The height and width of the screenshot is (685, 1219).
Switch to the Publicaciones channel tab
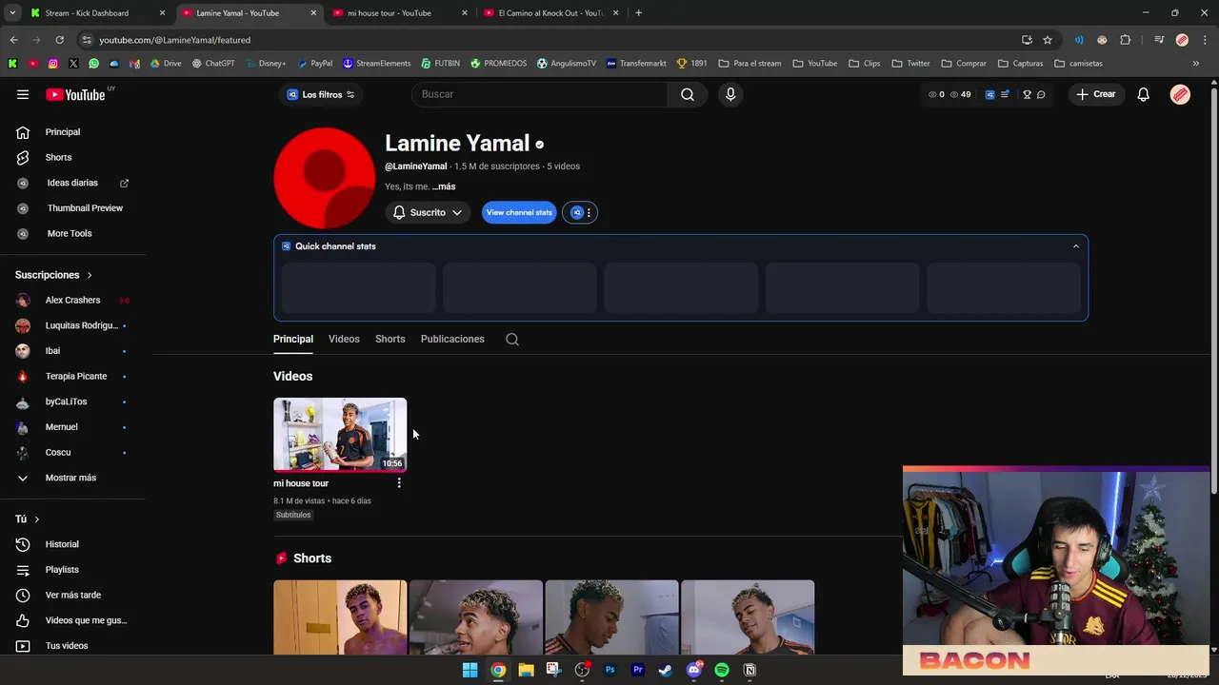[452, 339]
